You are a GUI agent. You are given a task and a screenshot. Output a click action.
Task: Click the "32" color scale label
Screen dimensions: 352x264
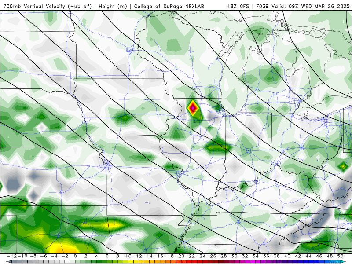pos(245,256)
